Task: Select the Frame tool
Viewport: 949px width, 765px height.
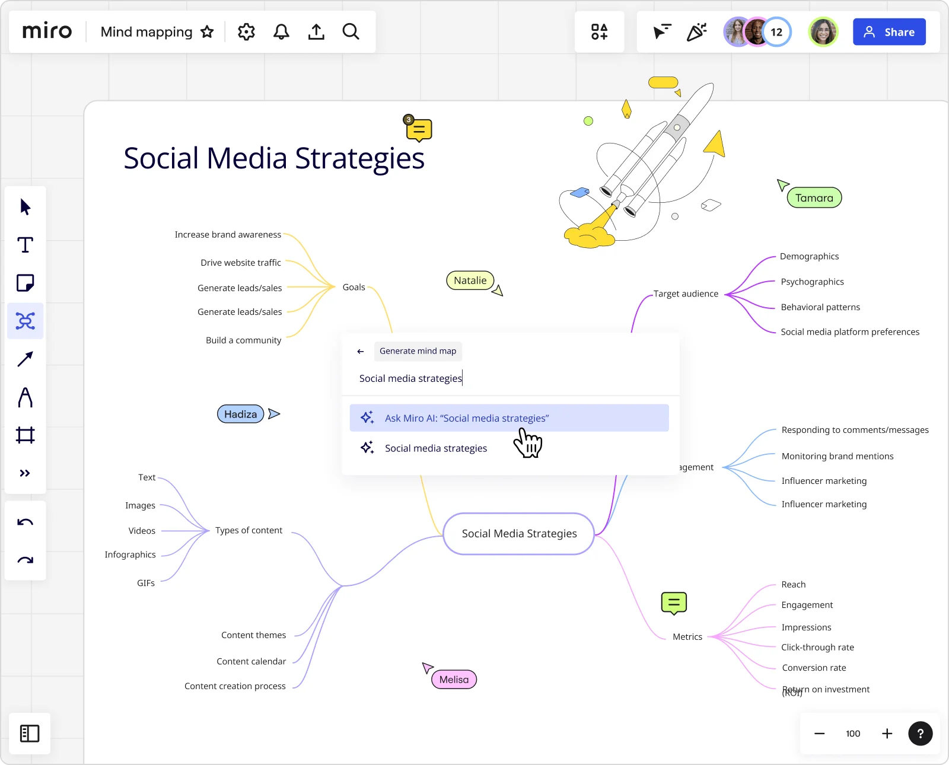Action: [x=25, y=435]
